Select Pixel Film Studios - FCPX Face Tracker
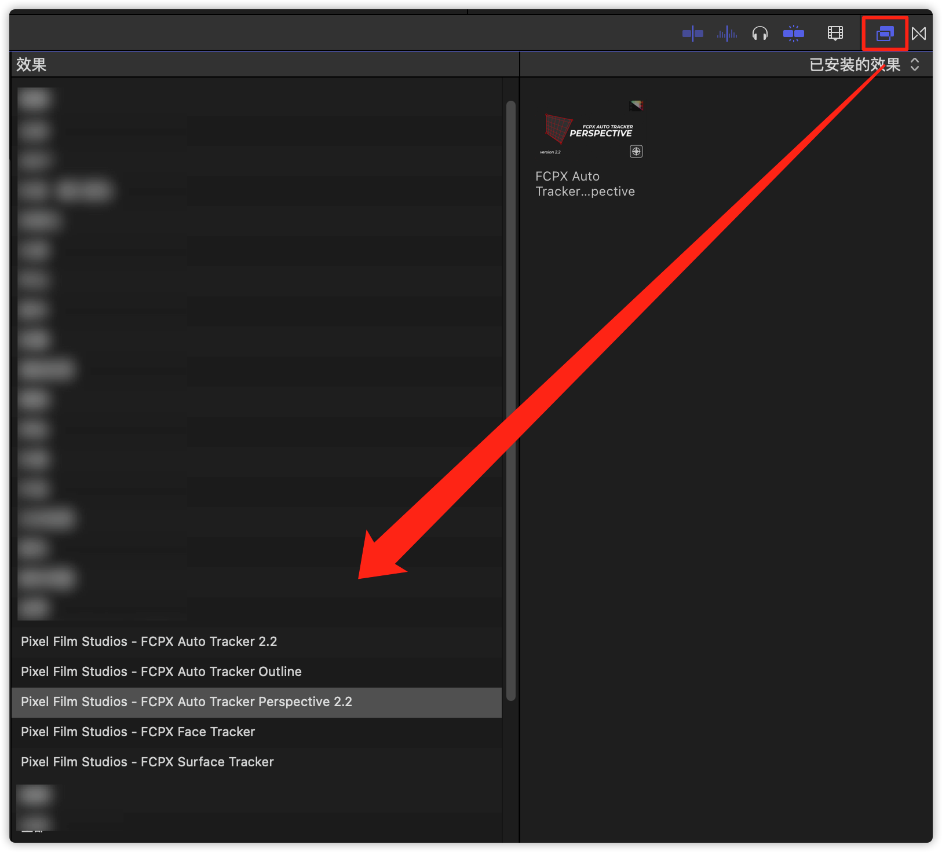The height and width of the screenshot is (852, 942). 257,732
